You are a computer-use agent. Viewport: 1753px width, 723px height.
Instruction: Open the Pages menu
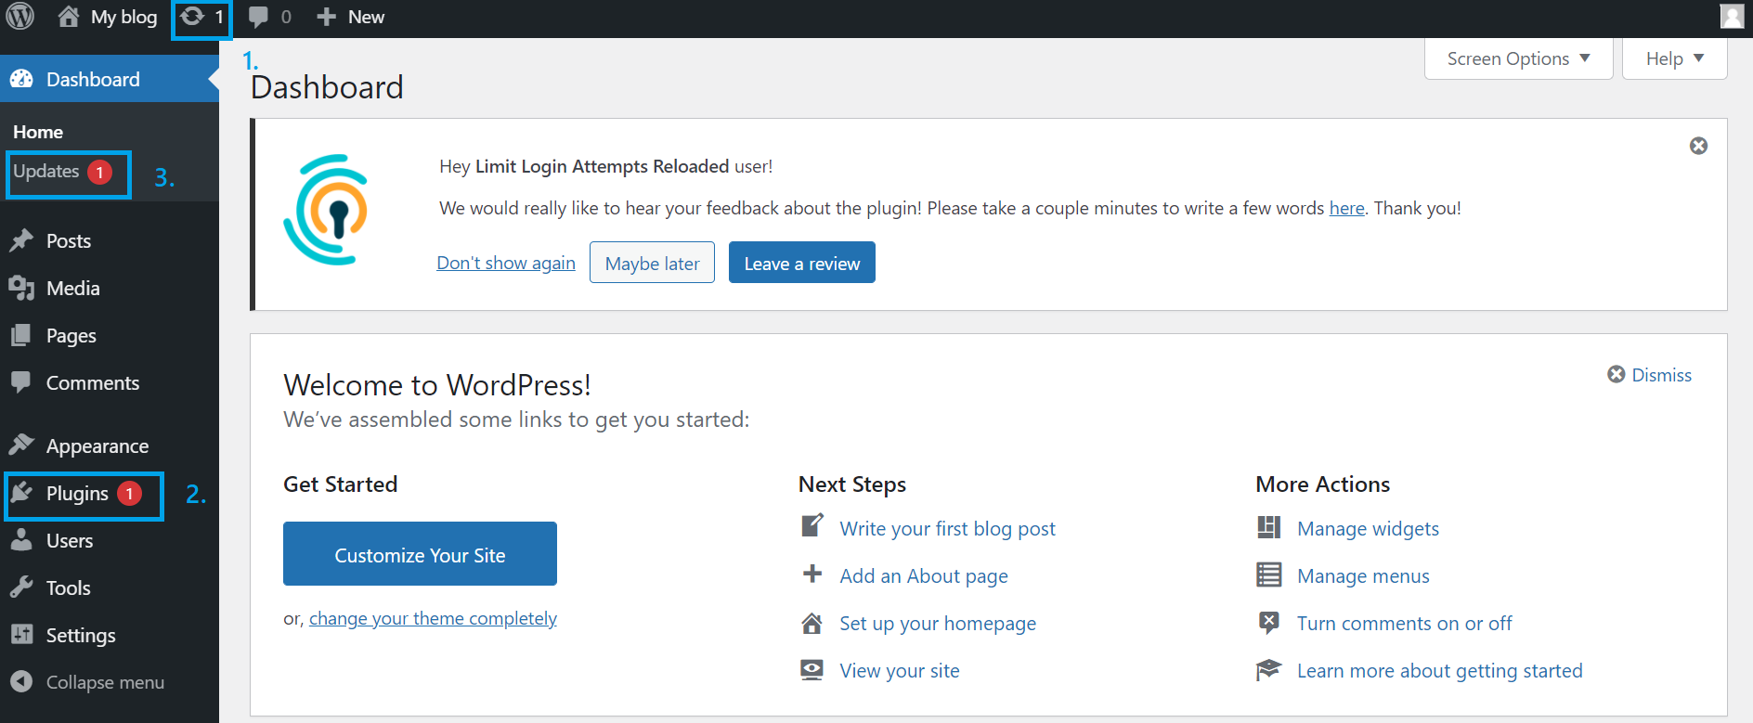point(71,336)
